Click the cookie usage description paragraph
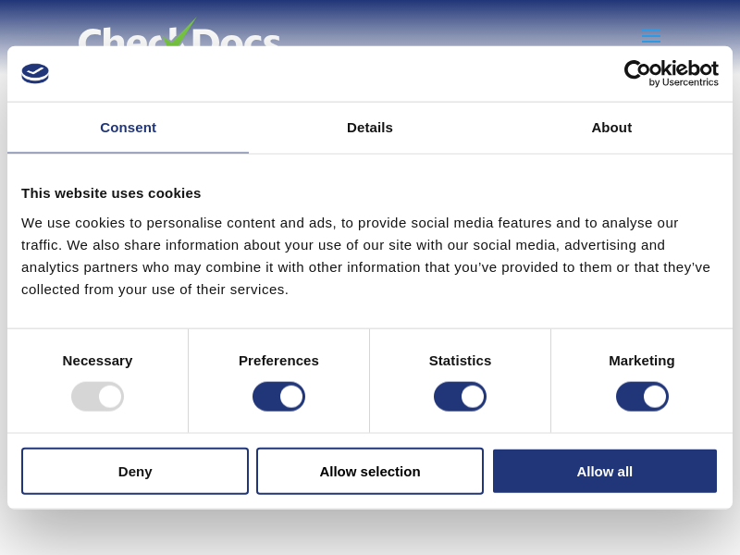 (x=365, y=256)
